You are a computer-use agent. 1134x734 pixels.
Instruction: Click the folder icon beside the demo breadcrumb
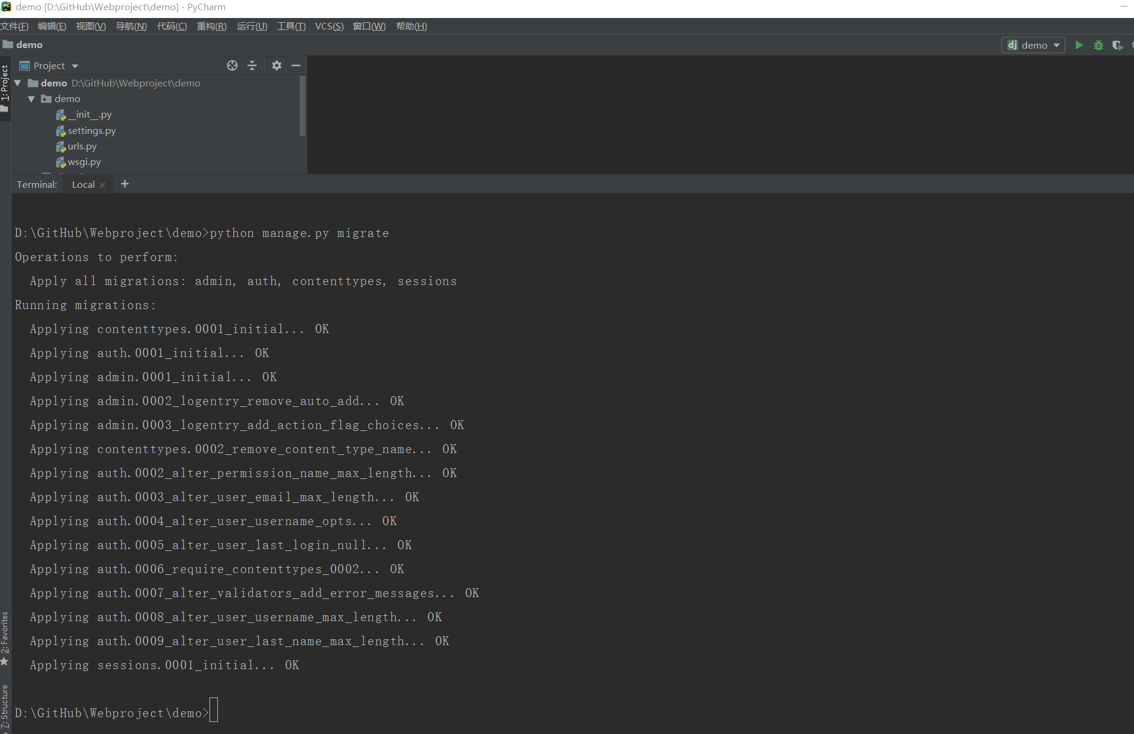[x=8, y=44]
